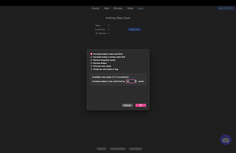Go to the Decks tab
This screenshot has width=236, height=153.
click(96, 8)
